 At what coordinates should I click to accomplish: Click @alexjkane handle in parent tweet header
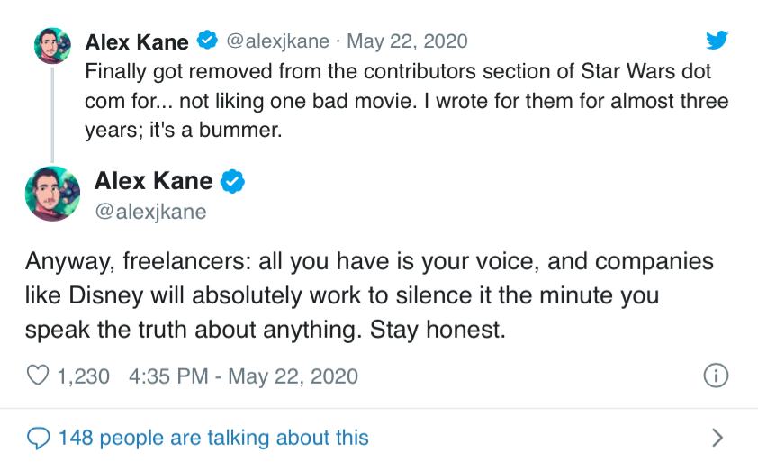(278, 41)
